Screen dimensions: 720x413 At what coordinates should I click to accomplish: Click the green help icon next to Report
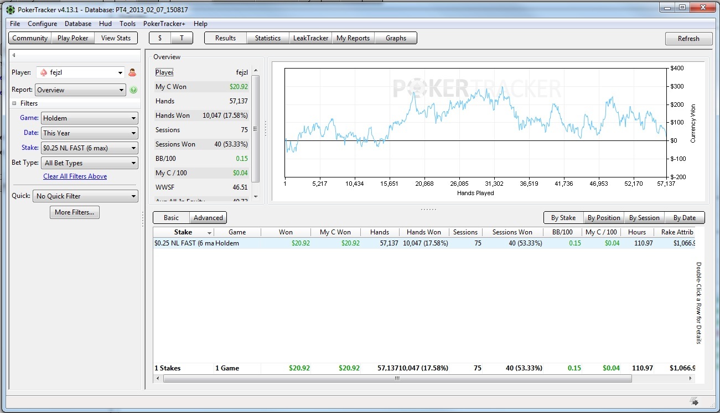point(133,90)
